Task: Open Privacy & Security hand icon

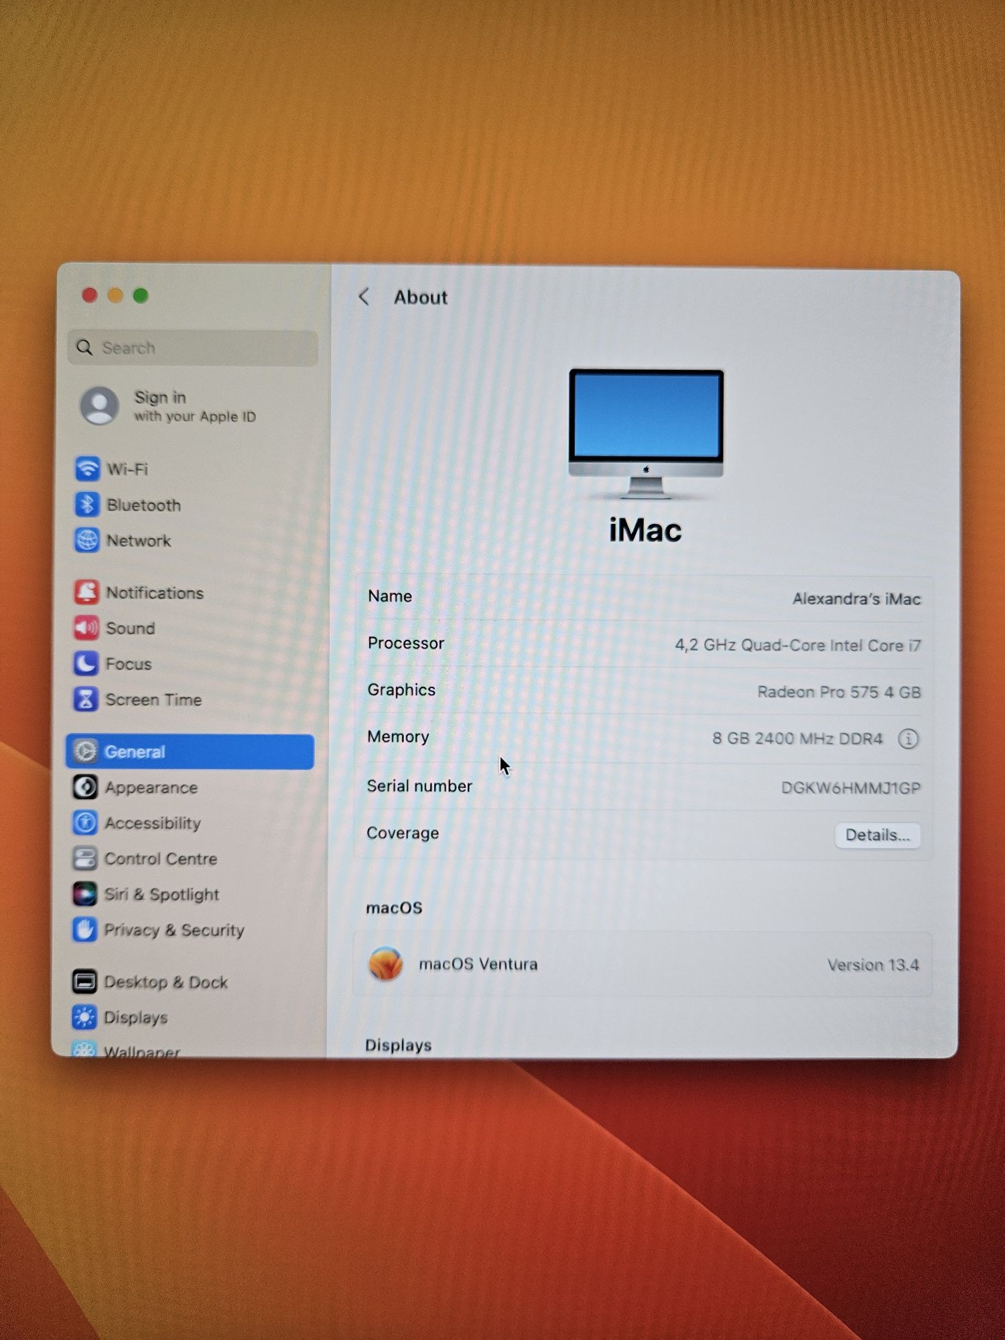Action: 84,929
